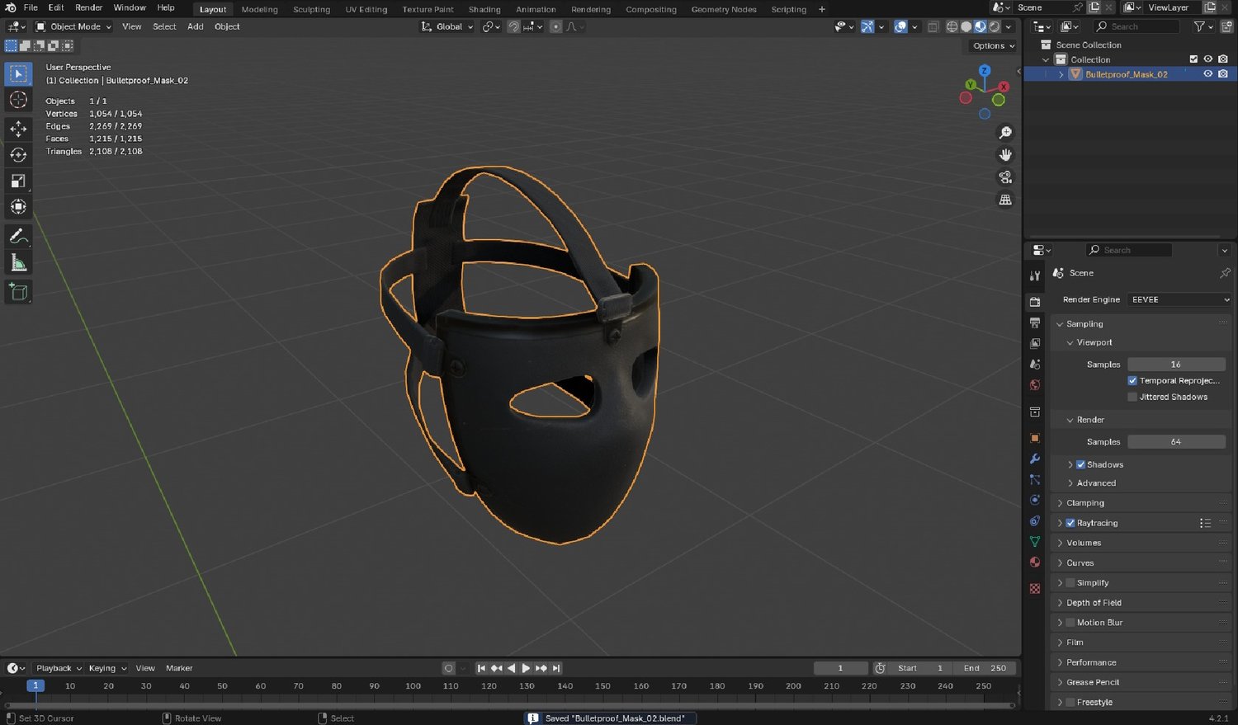Image resolution: width=1238 pixels, height=725 pixels.
Task: Select the Move tool in the toolbar
Action: (x=18, y=129)
